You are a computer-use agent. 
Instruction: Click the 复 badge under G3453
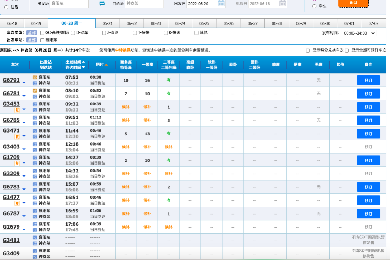tap(17, 110)
